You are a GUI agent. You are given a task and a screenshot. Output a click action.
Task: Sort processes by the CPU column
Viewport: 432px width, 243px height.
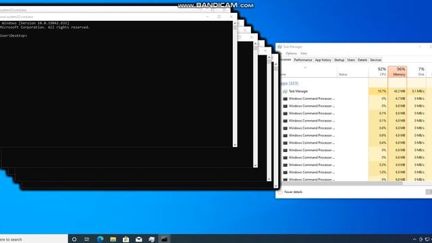coord(378,72)
